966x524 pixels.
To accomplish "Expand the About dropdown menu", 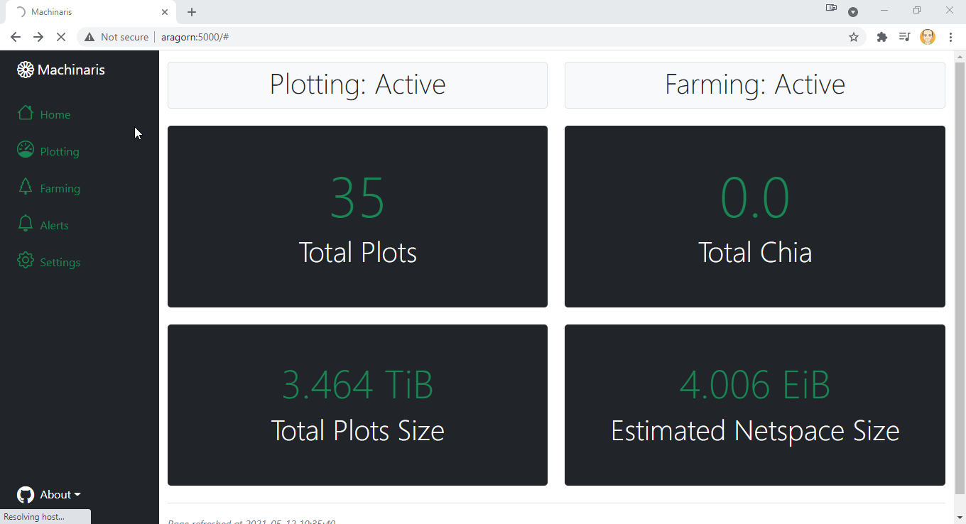I will tap(60, 495).
